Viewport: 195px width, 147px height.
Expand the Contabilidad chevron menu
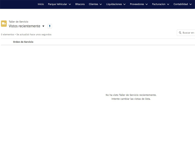(191, 4)
